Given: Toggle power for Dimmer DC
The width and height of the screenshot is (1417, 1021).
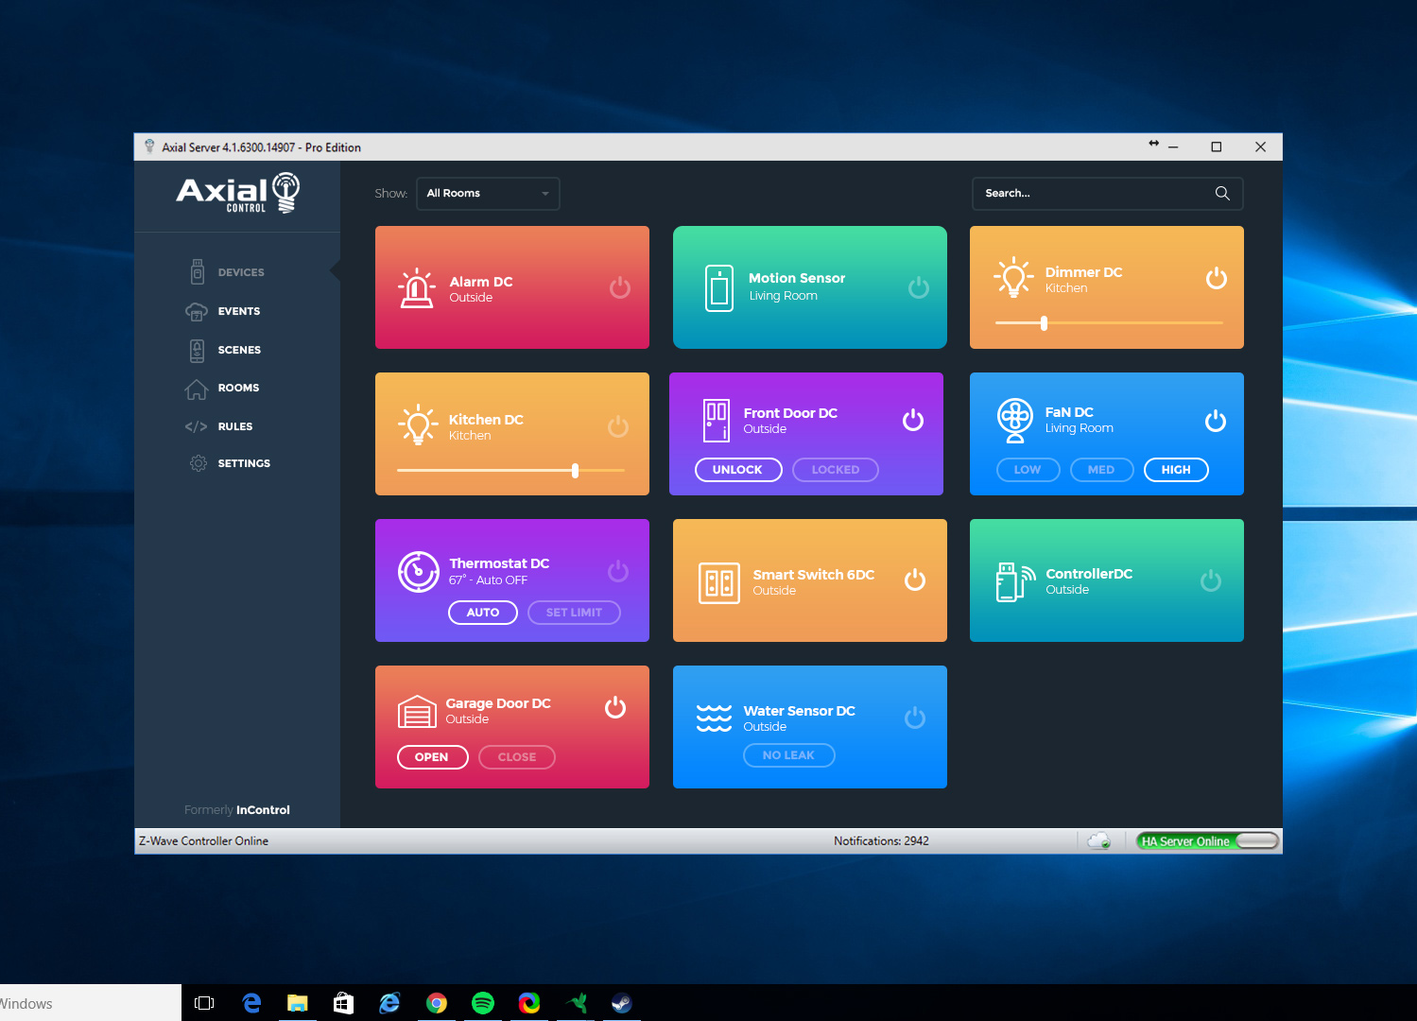Looking at the screenshot, I should (1216, 279).
